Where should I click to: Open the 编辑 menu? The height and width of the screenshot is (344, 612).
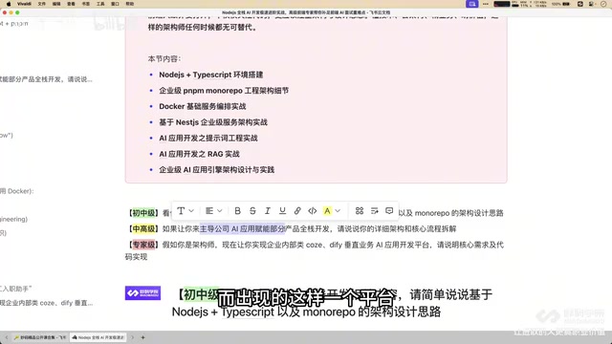pyautogui.click(x=56, y=4)
